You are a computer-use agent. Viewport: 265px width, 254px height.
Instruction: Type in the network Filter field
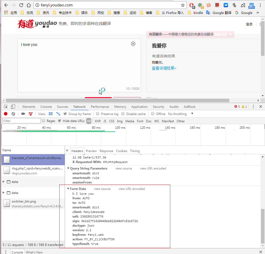click(21, 121)
